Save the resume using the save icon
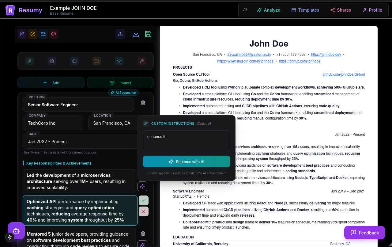The image size is (392, 247). (x=148, y=34)
